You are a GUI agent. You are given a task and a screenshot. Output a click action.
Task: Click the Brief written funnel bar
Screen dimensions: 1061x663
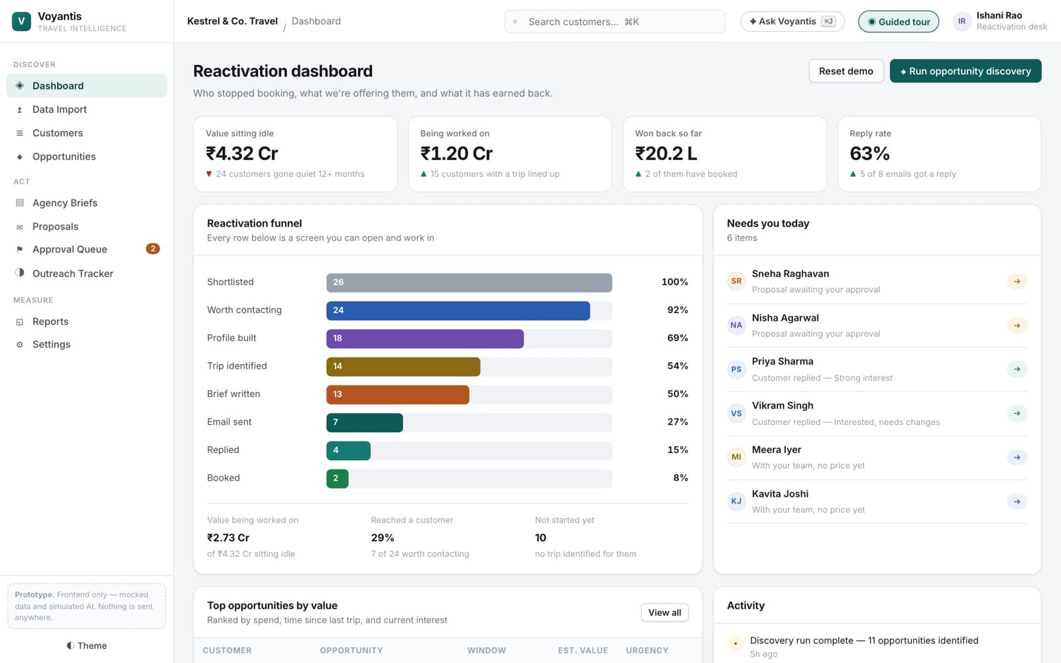[x=397, y=394]
